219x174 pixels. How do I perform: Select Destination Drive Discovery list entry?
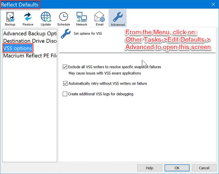pyautogui.click(x=30, y=41)
